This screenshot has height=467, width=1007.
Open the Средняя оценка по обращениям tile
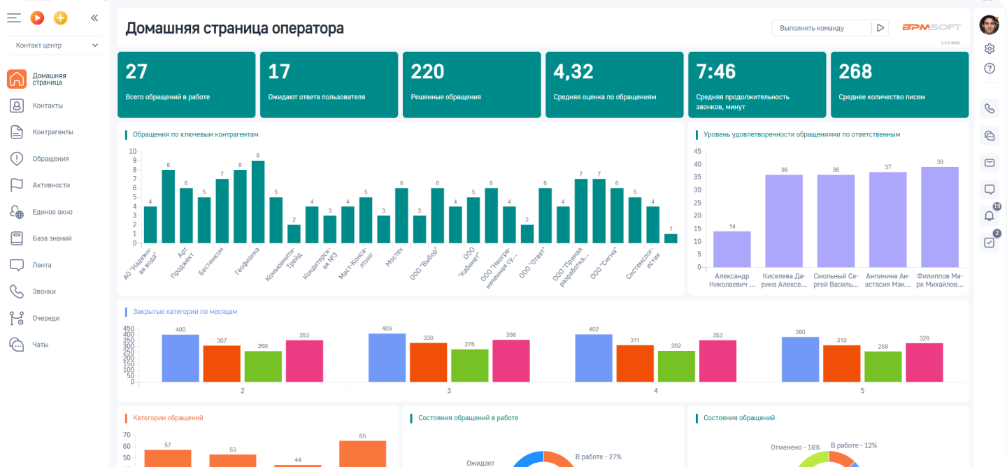[615, 85]
